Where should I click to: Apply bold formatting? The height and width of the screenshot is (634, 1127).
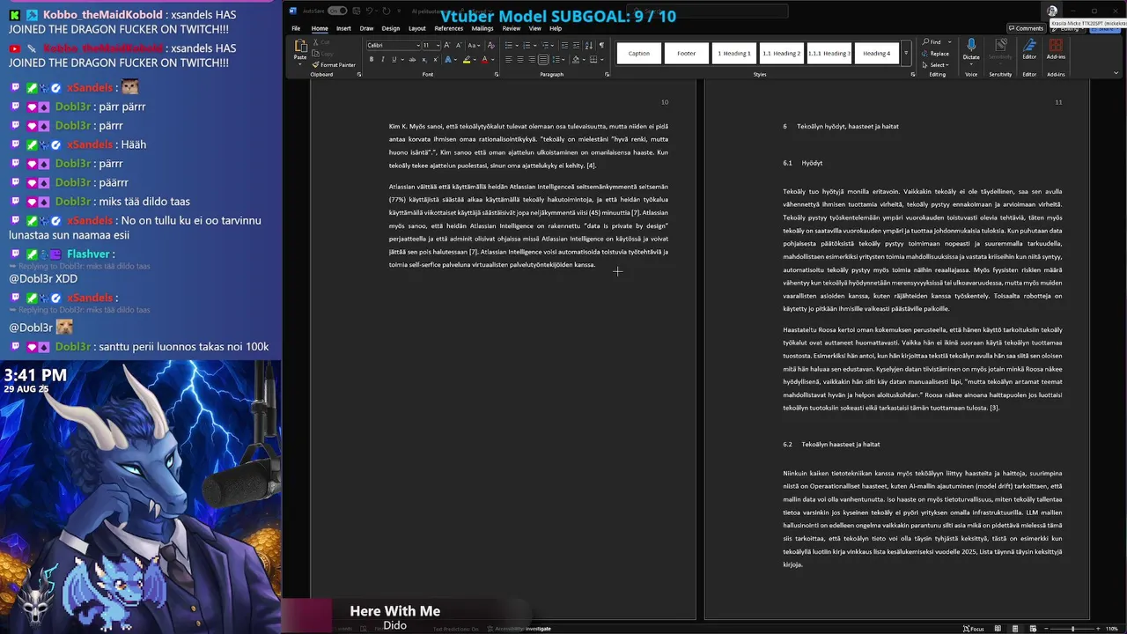pyautogui.click(x=372, y=60)
